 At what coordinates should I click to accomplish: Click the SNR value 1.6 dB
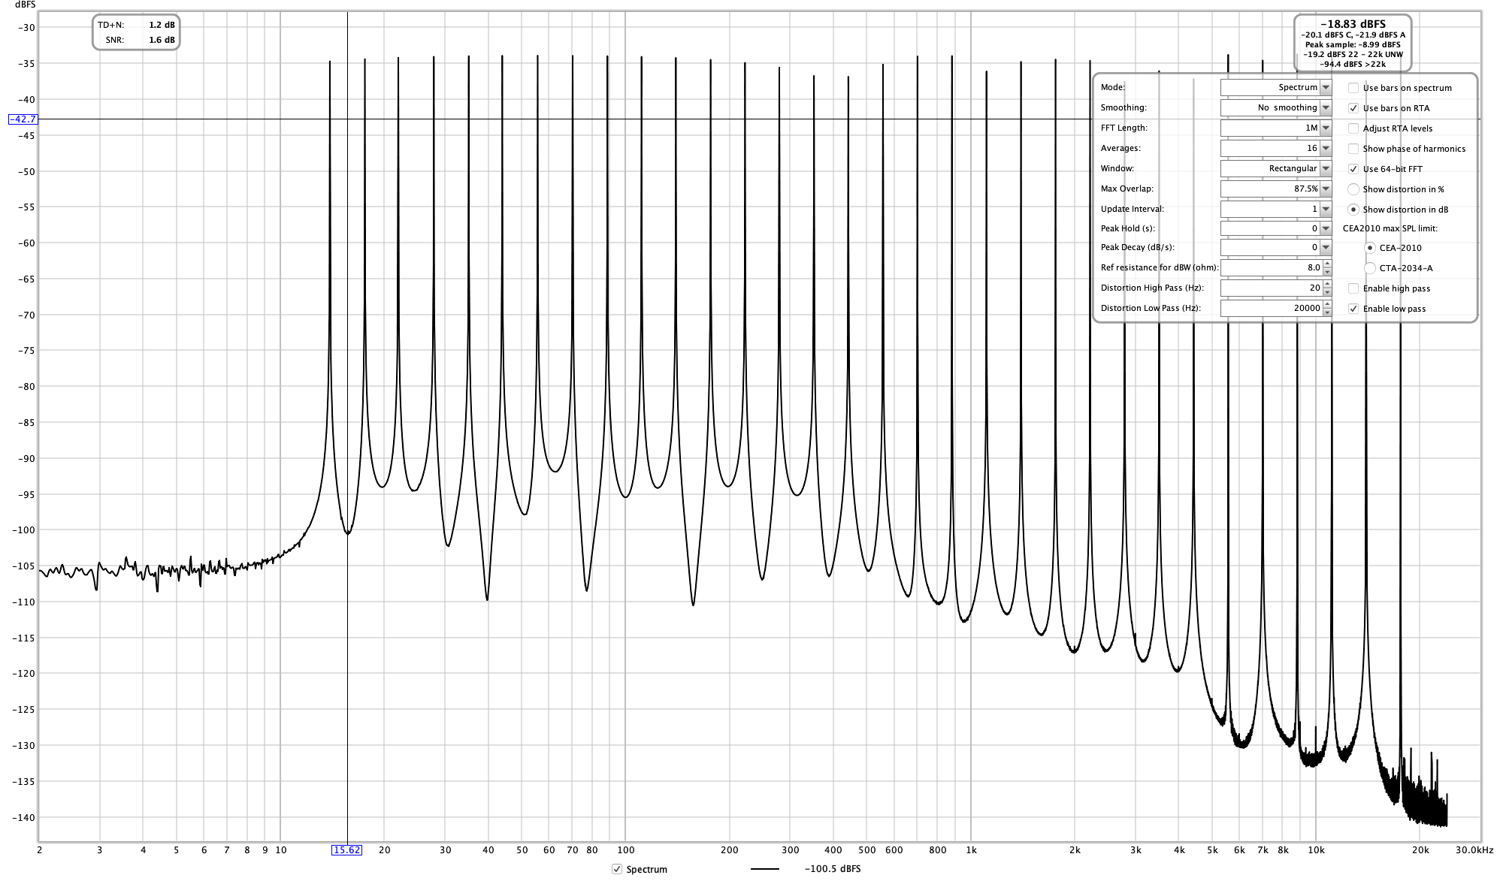162,40
